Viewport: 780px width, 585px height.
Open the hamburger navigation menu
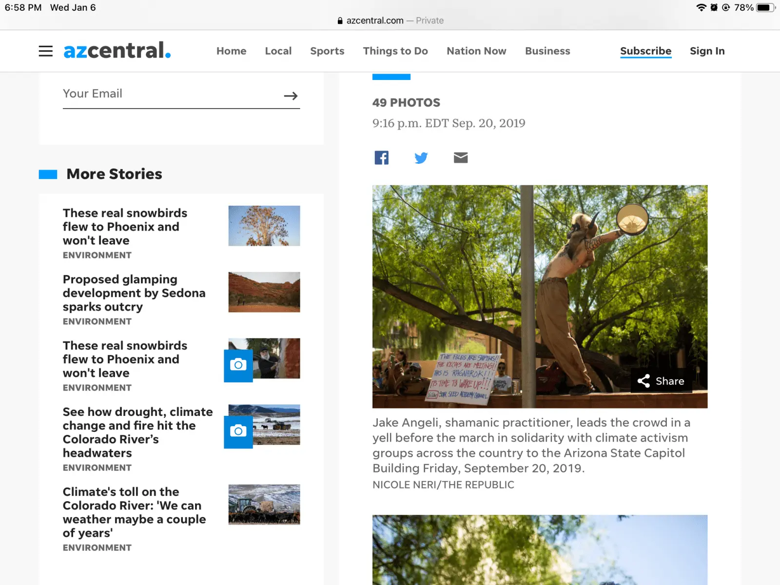45,51
